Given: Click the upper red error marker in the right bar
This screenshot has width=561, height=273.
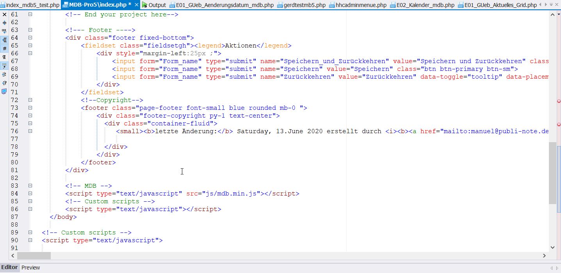Looking at the screenshot, I should (559, 101).
